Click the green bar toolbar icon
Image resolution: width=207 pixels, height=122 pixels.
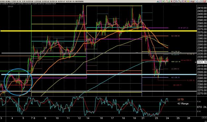(169, 1)
